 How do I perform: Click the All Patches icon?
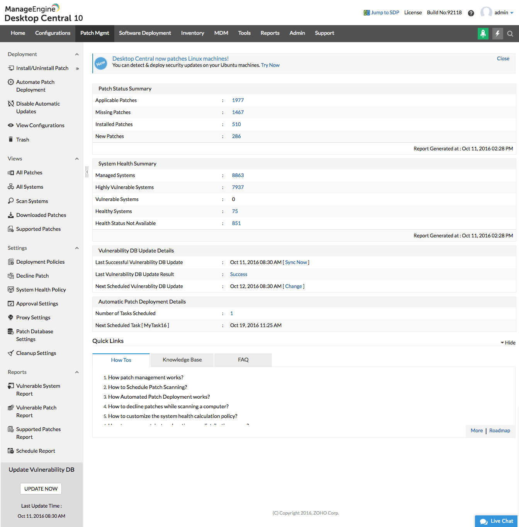click(11, 172)
